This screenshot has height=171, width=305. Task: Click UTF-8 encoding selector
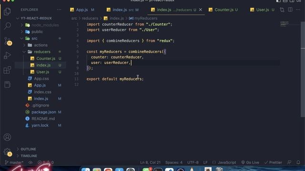click(x=193, y=162)
